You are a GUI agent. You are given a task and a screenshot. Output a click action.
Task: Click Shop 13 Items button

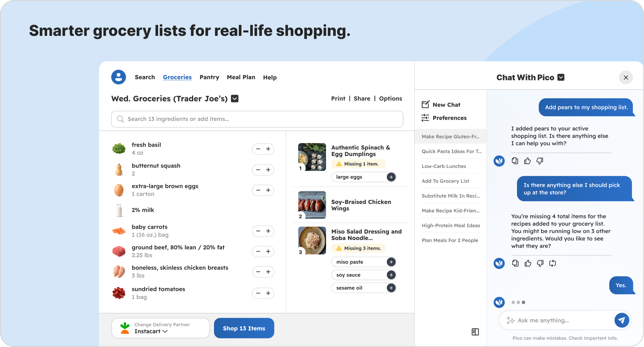[244, 328]
